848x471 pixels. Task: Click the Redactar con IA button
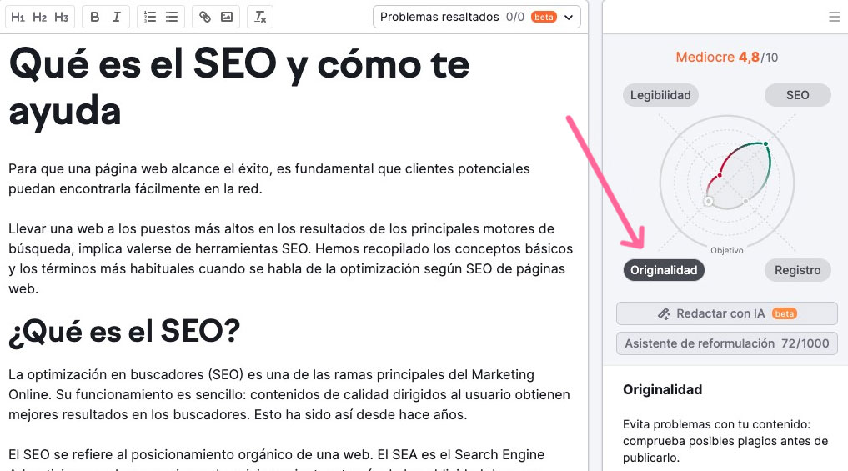tap(726, 313)
